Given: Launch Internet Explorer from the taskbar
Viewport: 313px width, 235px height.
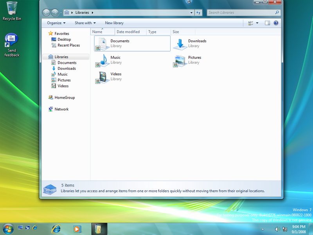Looking at the screenshot, I should (x=56, y=228).
